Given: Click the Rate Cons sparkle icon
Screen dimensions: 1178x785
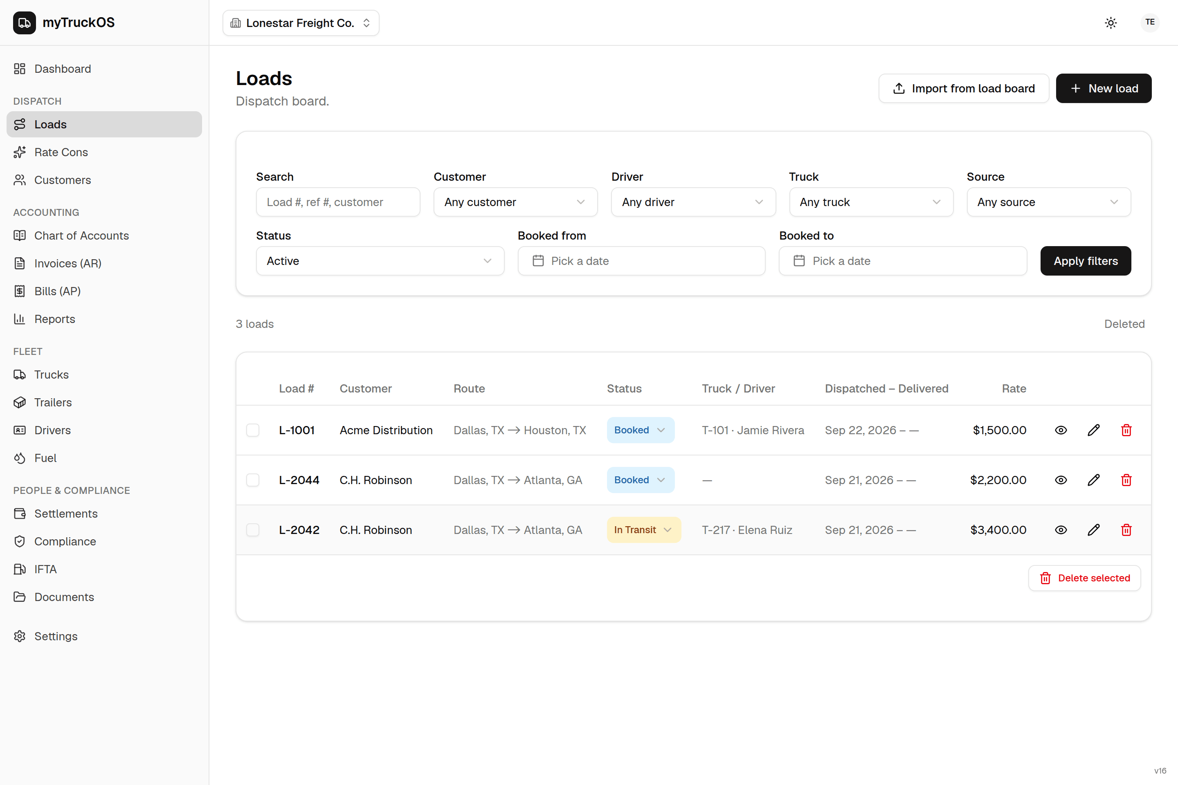Looking at the screenshot, I should point(20,152).
